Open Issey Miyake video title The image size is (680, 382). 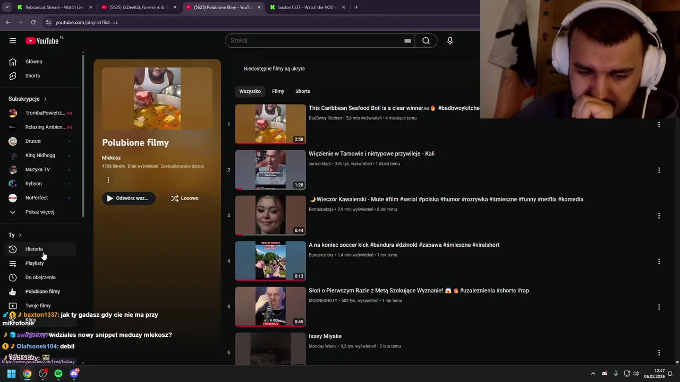325,336
